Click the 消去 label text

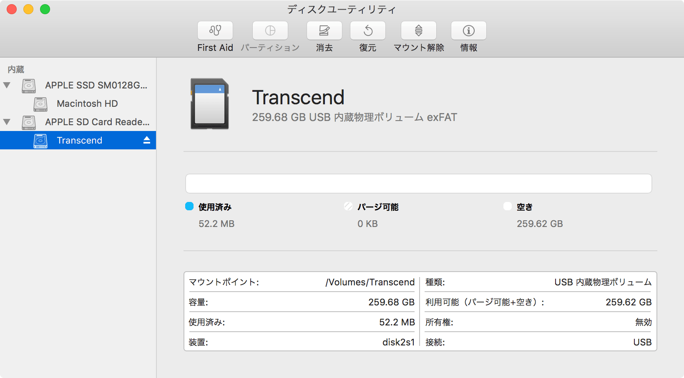(x=324, y=48)
